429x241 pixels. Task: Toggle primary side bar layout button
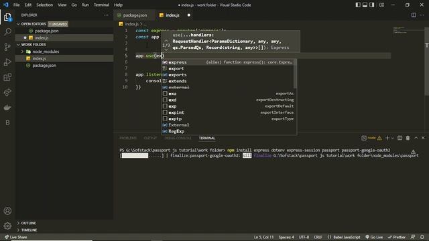tap(358, 5)
